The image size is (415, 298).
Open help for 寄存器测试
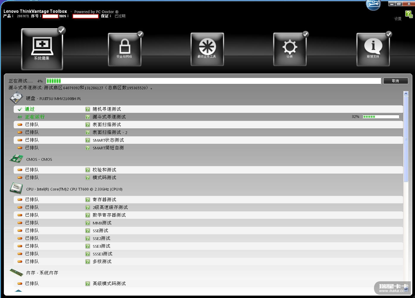(88, 200)
